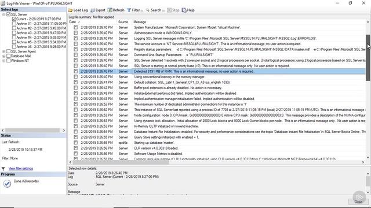The height and width of the screenshot is (208, 371).
Task: Click the row icon for The service account message
Action: point(76,44)
